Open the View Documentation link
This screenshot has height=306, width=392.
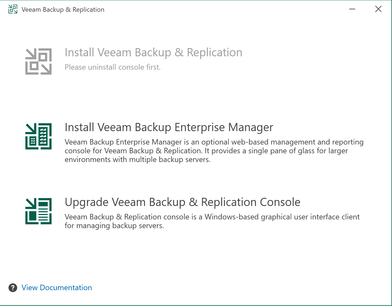pos(57,288)
